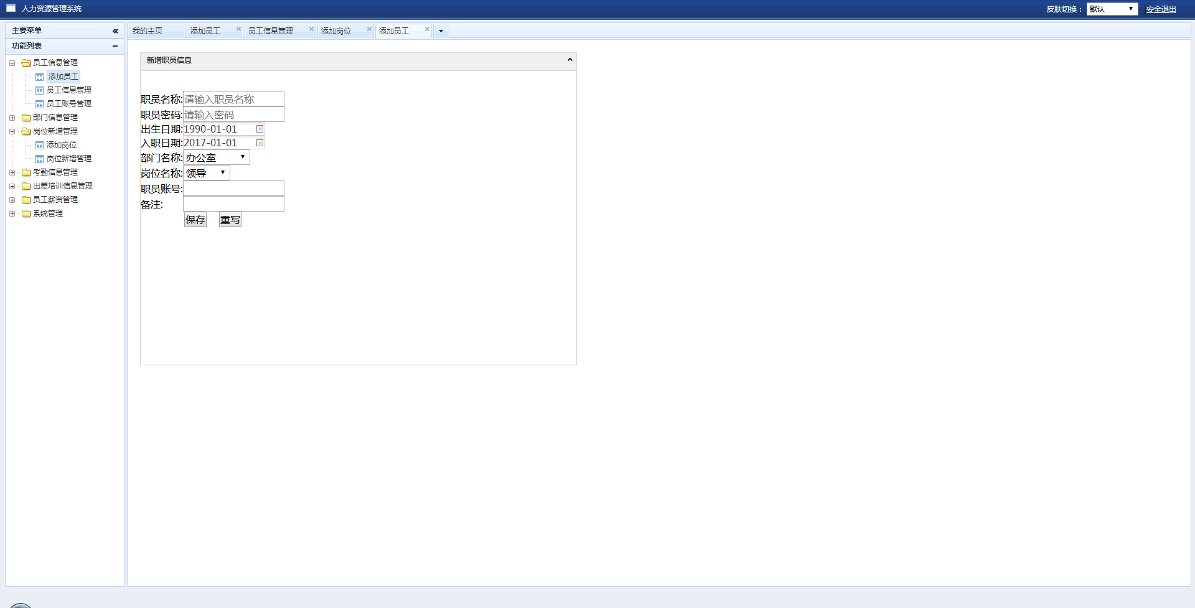Collapse the 员工信息管理 tree node

(12, 63)
